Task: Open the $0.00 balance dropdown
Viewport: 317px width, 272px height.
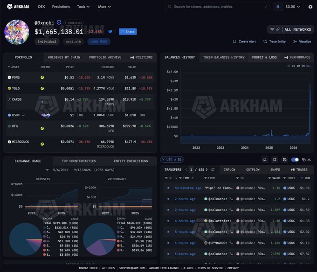Action: [x=293, y=7]
